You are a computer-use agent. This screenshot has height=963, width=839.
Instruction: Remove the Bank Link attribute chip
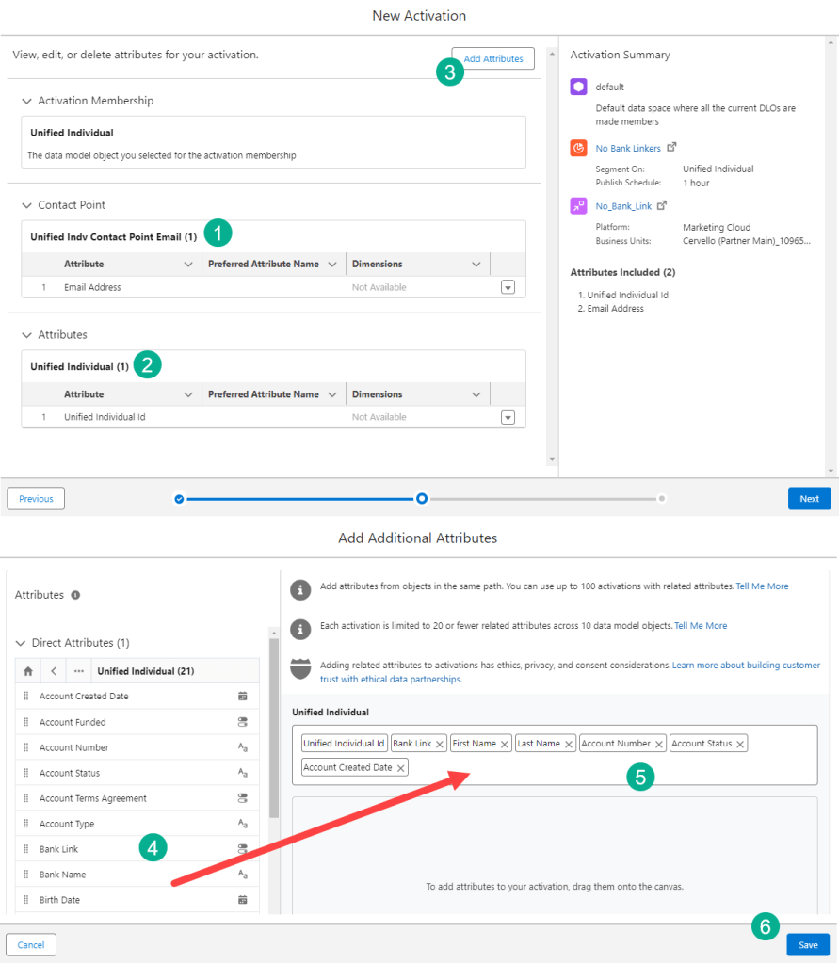[x=440, y=744]
